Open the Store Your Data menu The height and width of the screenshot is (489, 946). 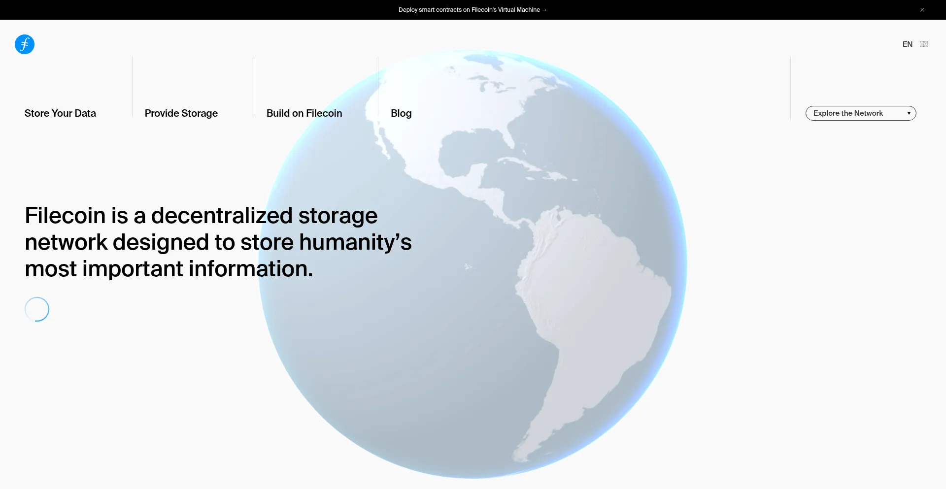[60, 113]
